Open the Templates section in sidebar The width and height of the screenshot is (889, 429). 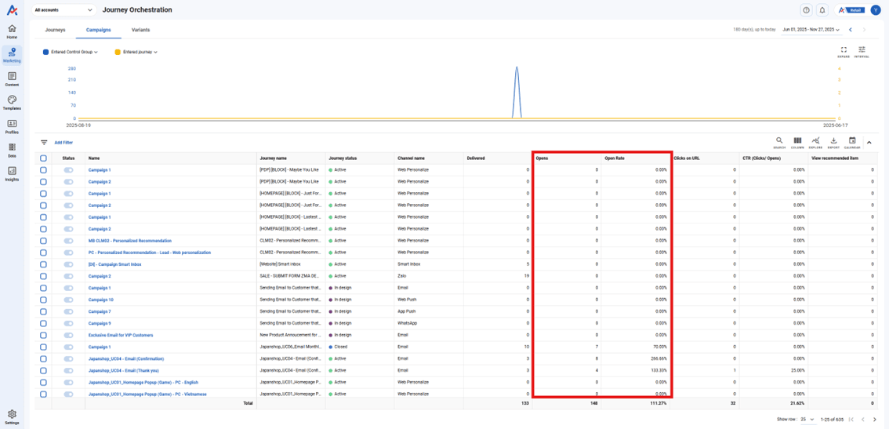click(12, 102)
